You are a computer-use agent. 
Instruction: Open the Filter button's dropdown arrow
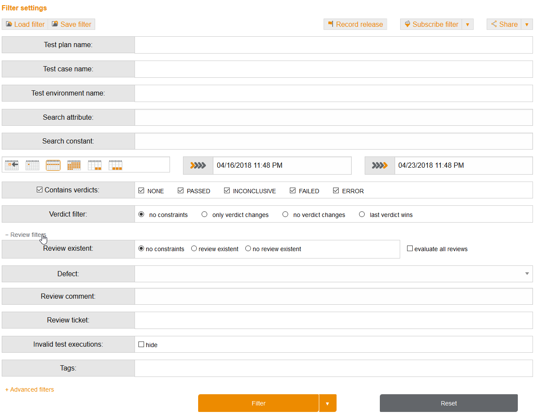[328, 403]
